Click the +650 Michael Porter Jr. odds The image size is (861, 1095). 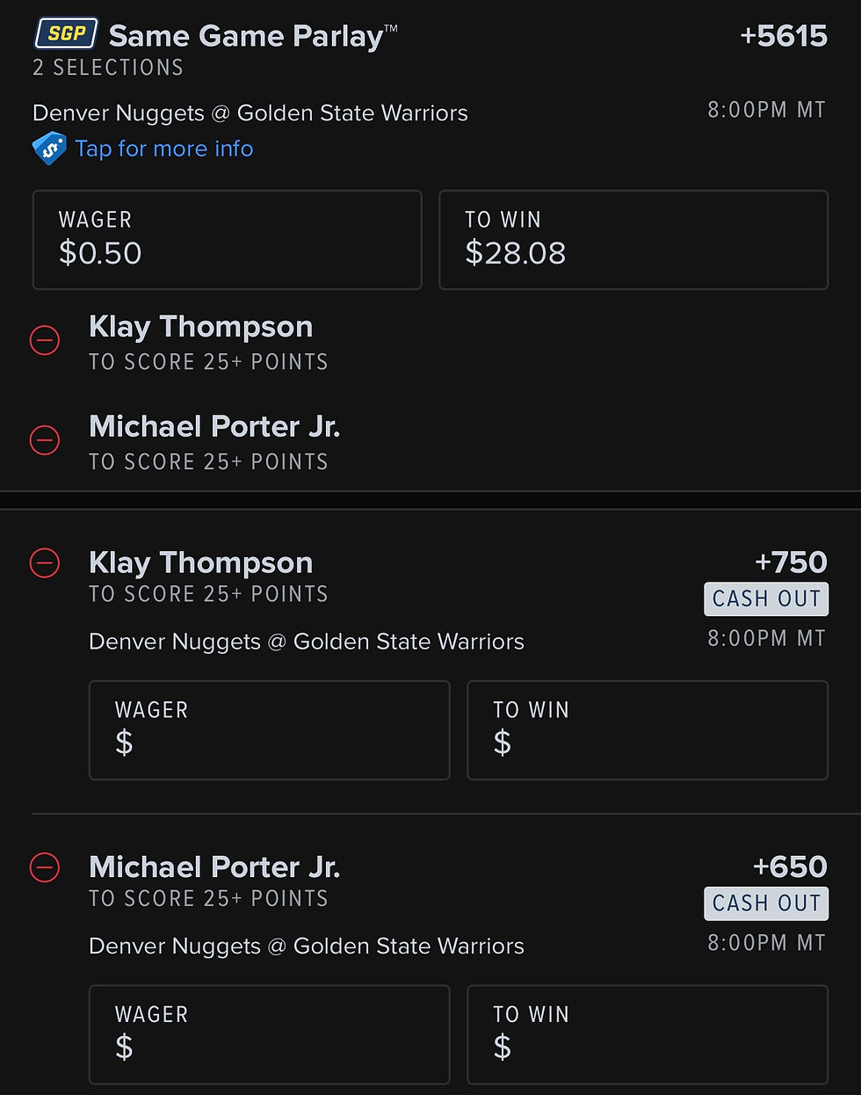pos(790,867)
